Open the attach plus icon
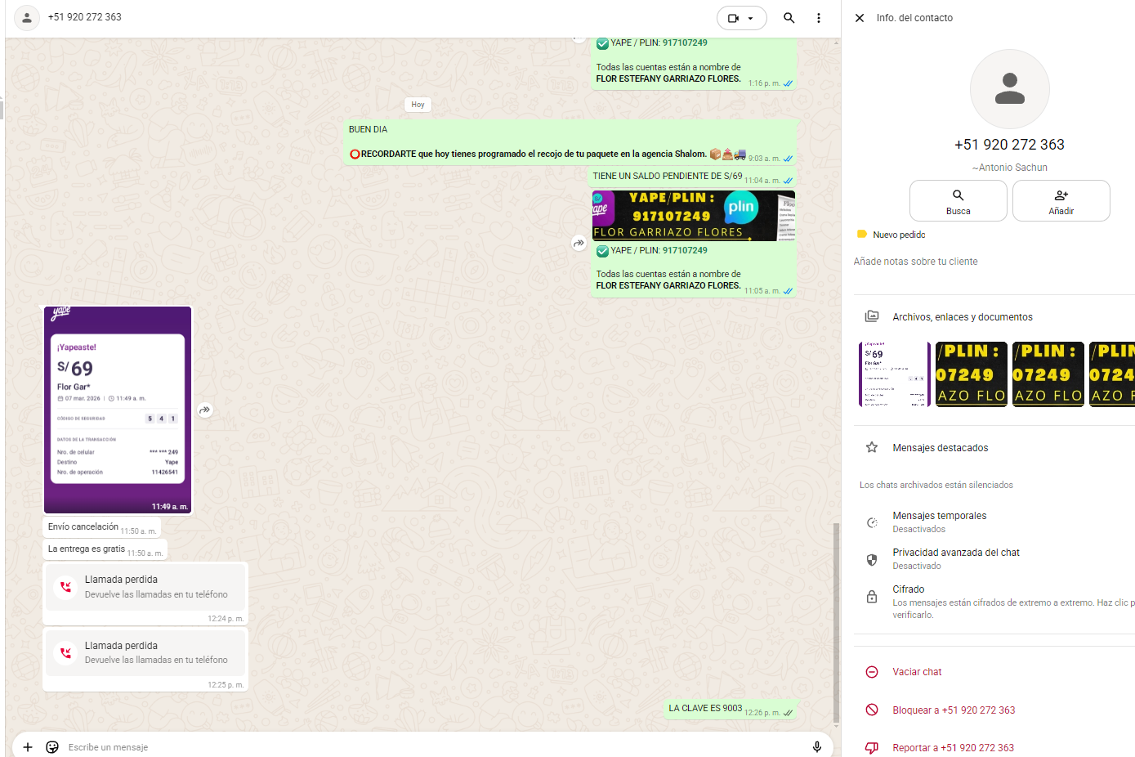The image size is (1135, 757). pyautogui.click(x=28, y=747)
